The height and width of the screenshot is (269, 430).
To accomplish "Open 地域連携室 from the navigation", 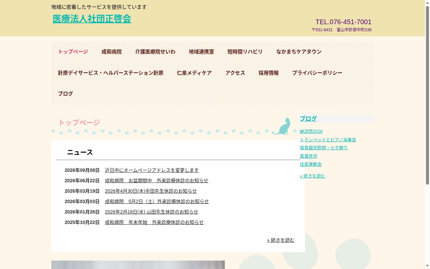I will coord(201,52).
